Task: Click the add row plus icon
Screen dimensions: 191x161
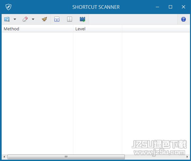Action: tap(57, 19)
